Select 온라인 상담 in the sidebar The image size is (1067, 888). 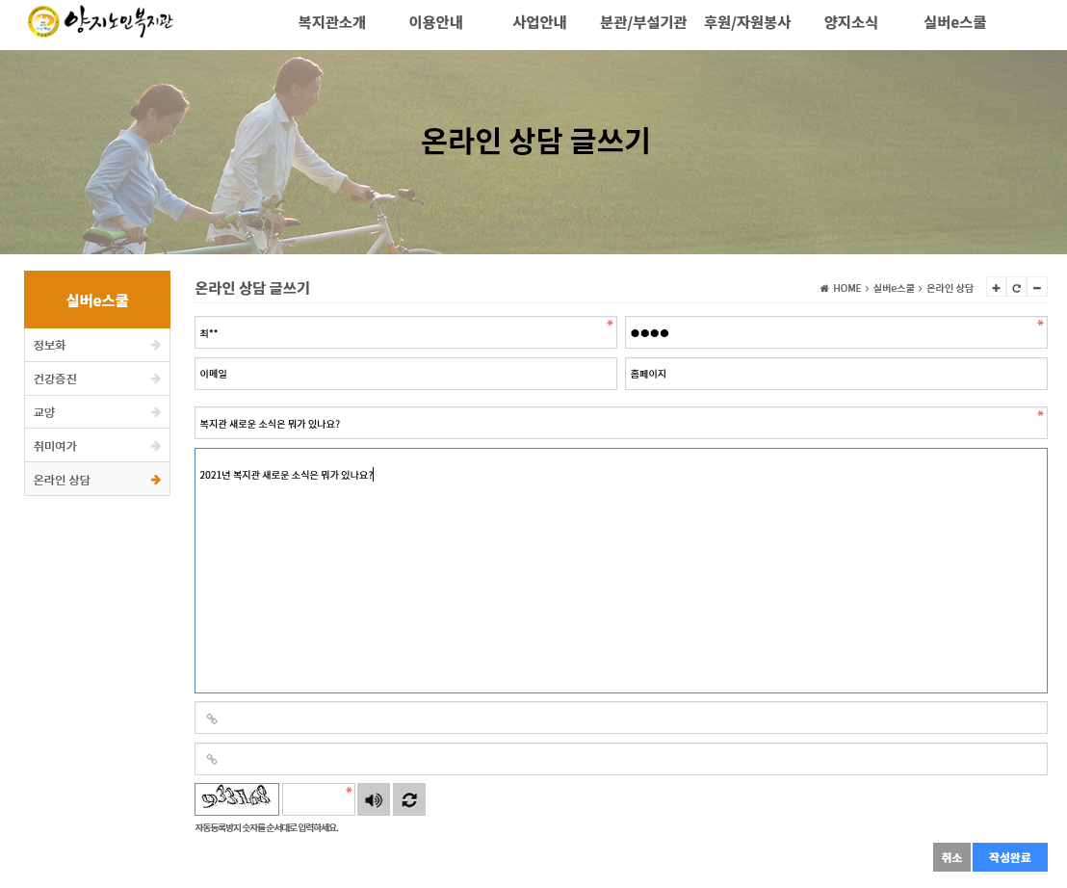[97, 480]
